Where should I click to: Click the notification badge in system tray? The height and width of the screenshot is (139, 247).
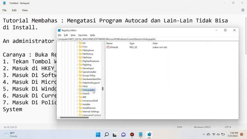pos(242,134)
